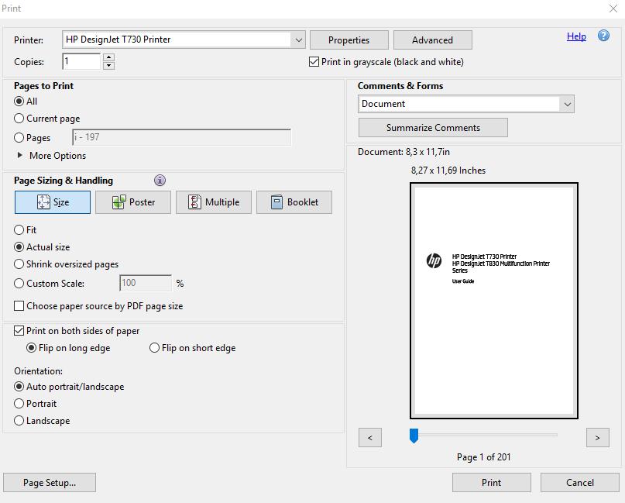
Task: Go to previous preview page
Action: 370,438
